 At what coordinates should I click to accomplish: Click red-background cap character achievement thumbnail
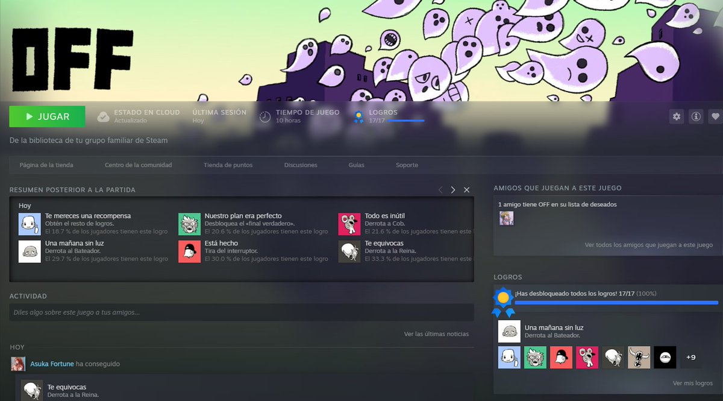pos(562,358)
